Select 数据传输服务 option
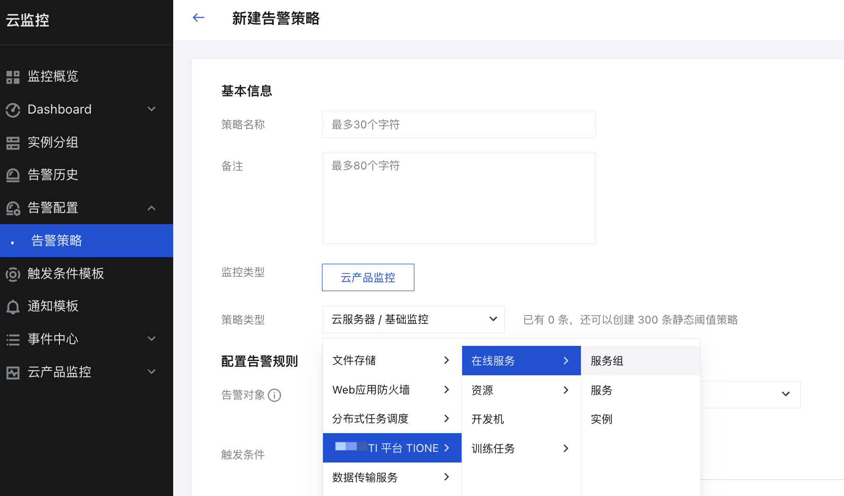This screenshot has height=496, width=844. pos(392,477)
